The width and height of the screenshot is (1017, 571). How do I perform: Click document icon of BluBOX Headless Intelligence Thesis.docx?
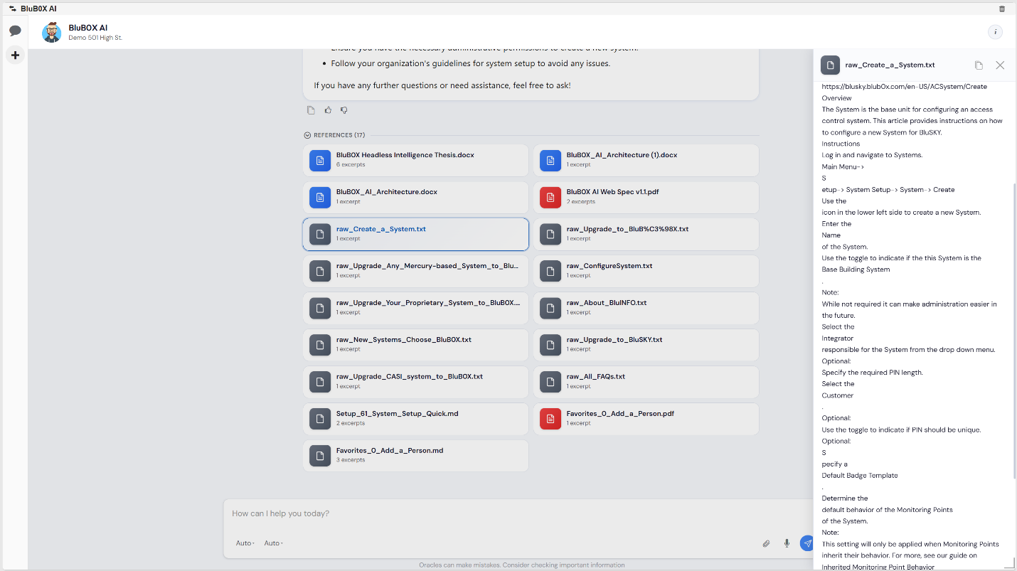(320, 160)
